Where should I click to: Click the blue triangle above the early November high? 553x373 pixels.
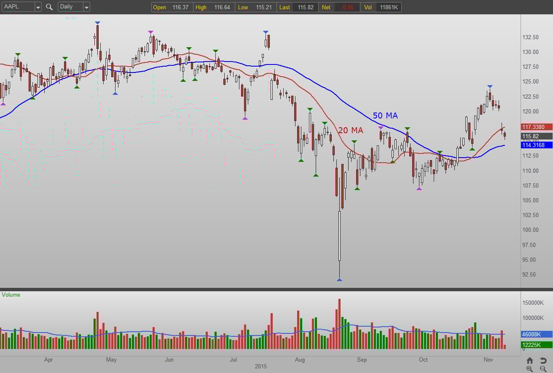pos(490,86)
